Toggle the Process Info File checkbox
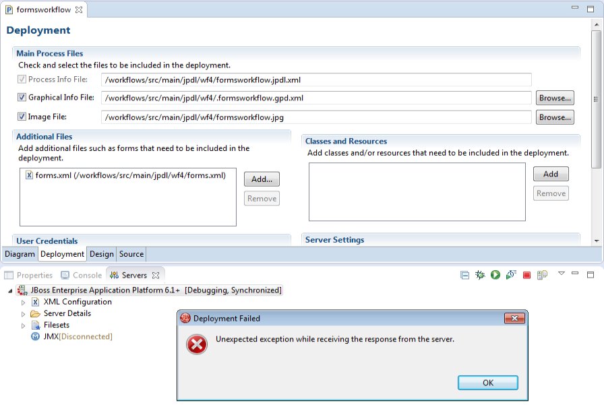 click(22, 80)
